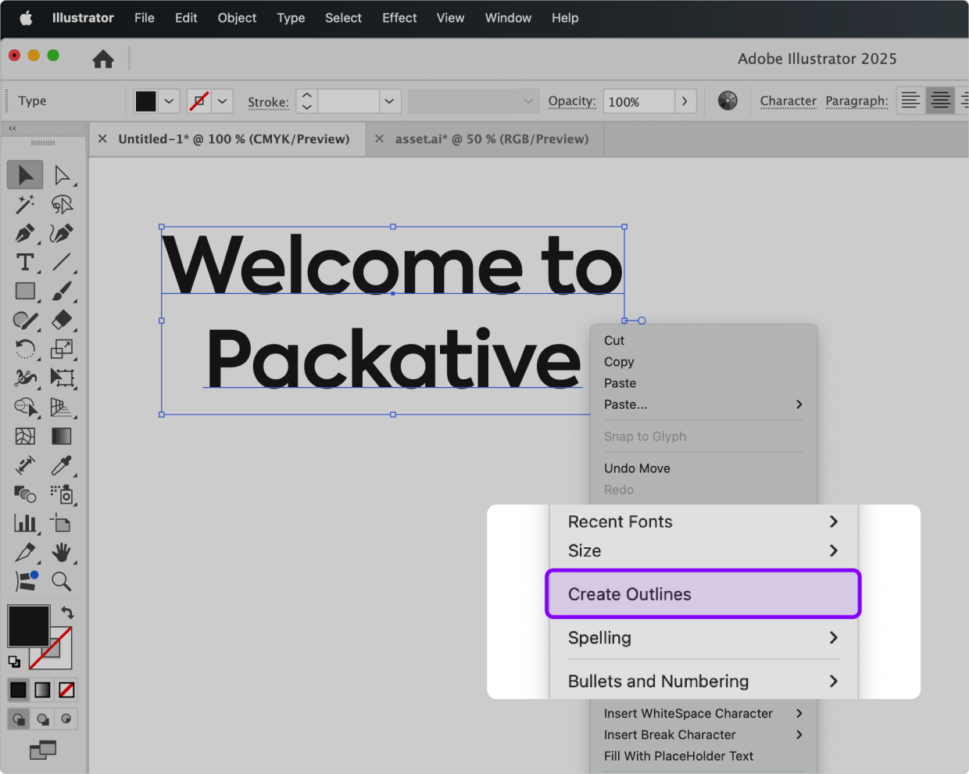
Task: Pick the Eyedropper tool
Action: pyautogui.click(x=61, y=465)
